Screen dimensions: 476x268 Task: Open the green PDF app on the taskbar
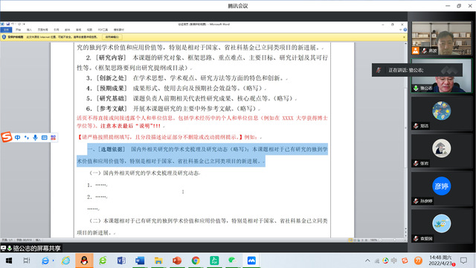[x=214, y=261]
